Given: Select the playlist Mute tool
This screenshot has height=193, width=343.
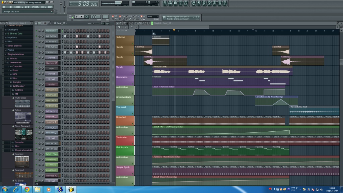Looking at the screenshot, I should click(134, 23).
